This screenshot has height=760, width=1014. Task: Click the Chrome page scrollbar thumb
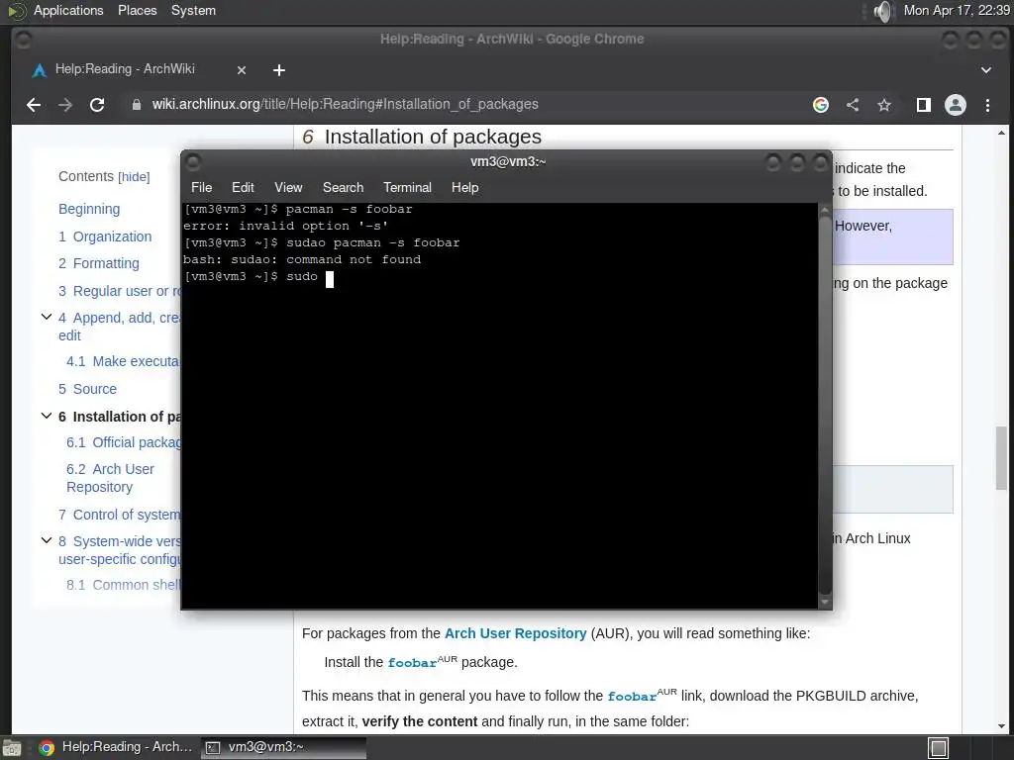(1001, 457)
